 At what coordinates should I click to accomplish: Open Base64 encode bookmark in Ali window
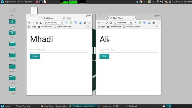click(x=132, y=27)
